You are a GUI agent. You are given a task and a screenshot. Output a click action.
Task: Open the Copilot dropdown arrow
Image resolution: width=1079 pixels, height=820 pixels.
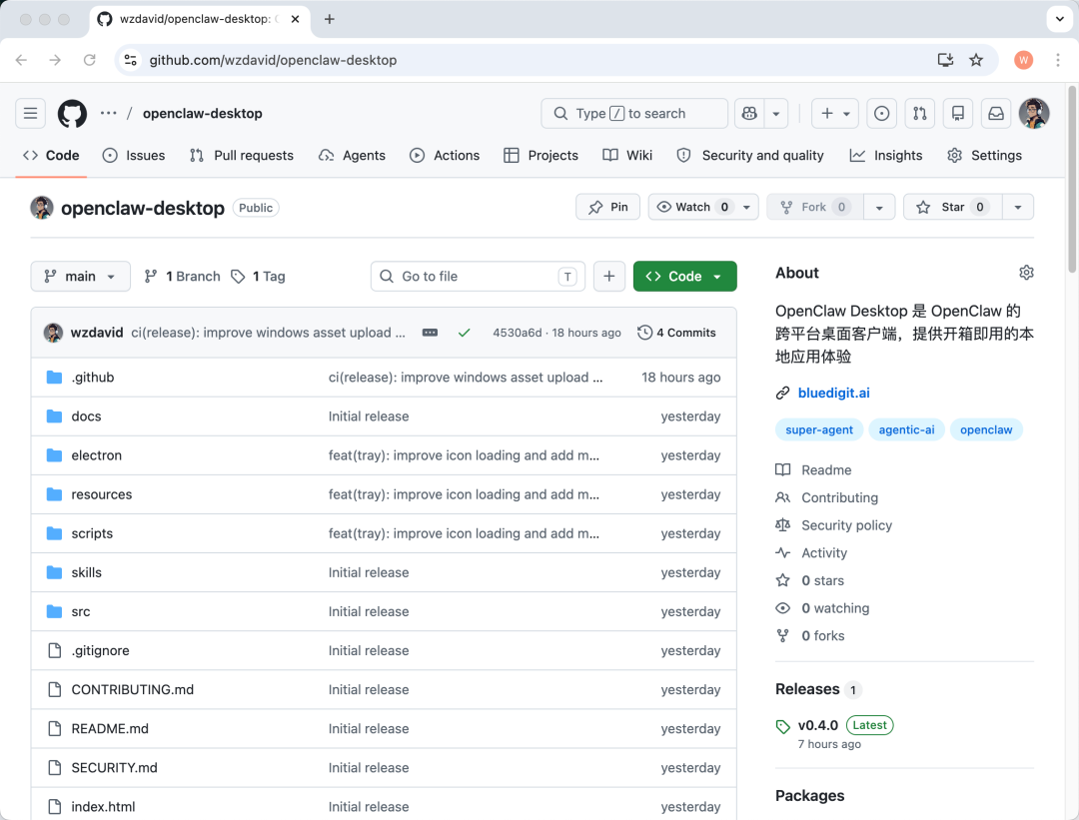[776, 114]
